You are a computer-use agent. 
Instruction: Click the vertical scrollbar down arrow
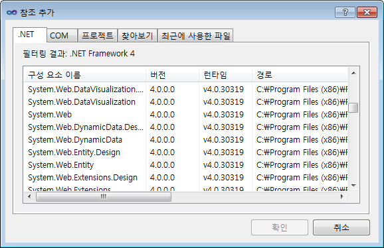coord(353,186)
